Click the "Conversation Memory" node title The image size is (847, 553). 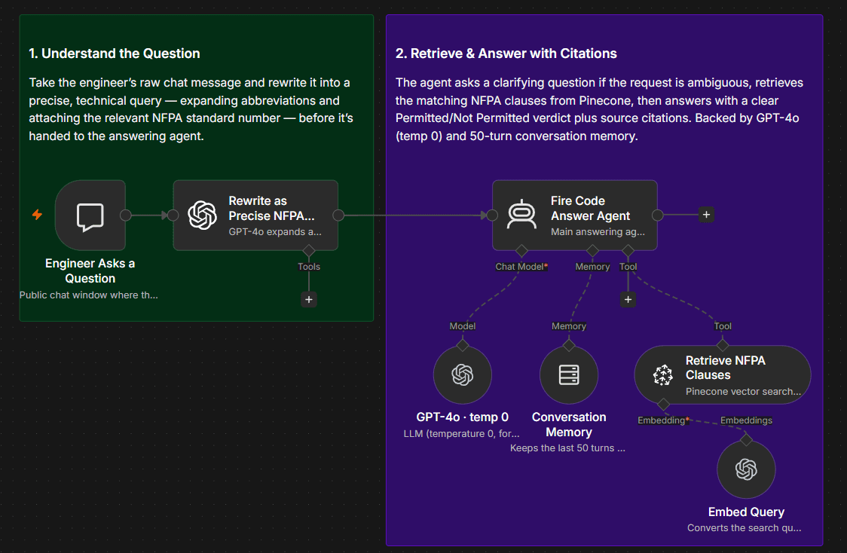click(569, 424)
